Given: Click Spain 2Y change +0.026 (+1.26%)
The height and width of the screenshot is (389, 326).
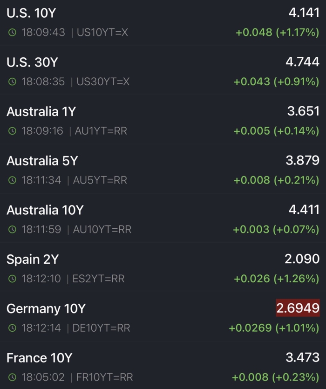Looking at the screenshot, I should pos(276,279).
